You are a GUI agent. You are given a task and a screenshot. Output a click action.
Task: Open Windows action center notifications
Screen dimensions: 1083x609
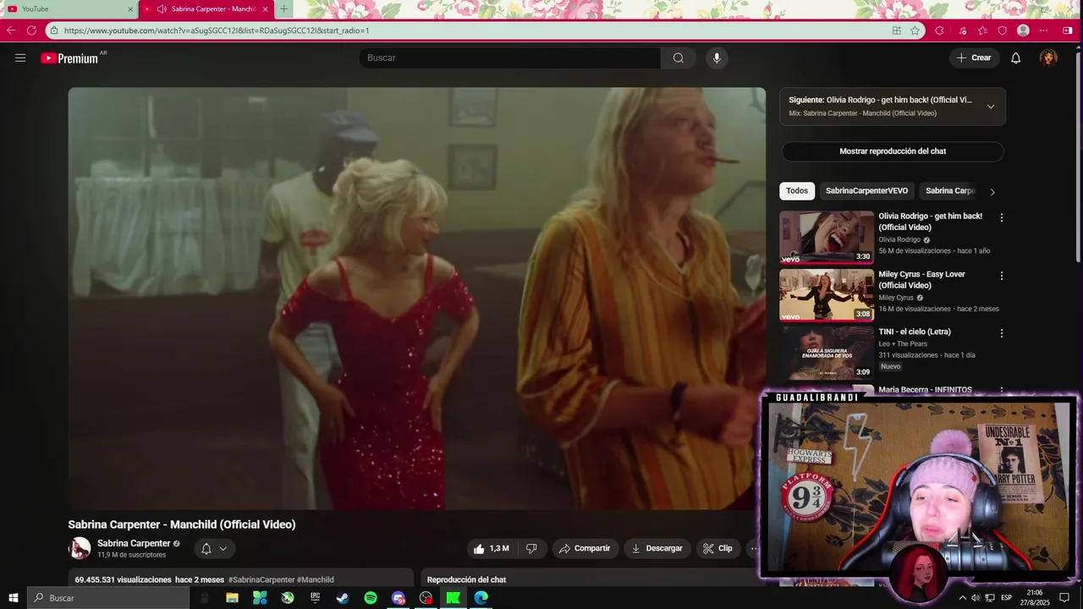click(1064, 598)
